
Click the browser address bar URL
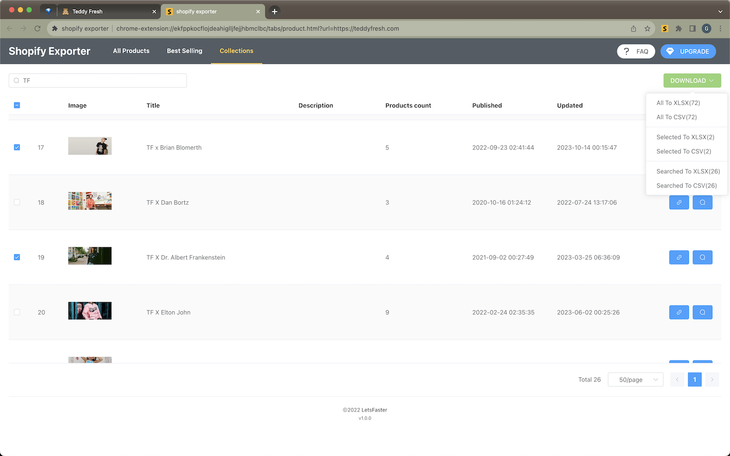pos(258,28)
